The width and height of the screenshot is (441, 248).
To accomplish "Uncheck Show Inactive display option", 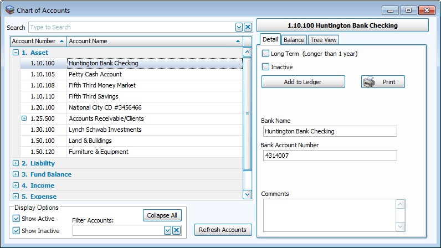I will tap(16, 231).
